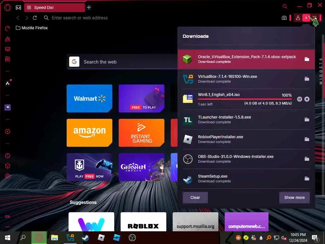Open the Opera main menu logo
The image size is (325, 244).
coord(8,8)
